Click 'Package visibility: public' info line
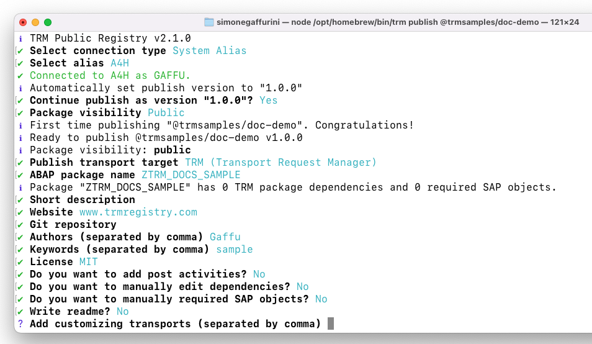 pyautogui.click(x=110, y=150)
